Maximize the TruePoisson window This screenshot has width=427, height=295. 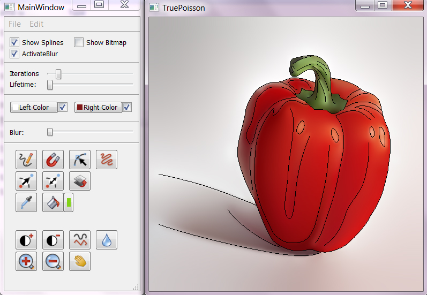(x=383, y=5)
